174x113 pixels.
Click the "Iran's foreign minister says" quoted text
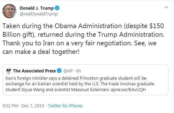pos(28,78)
